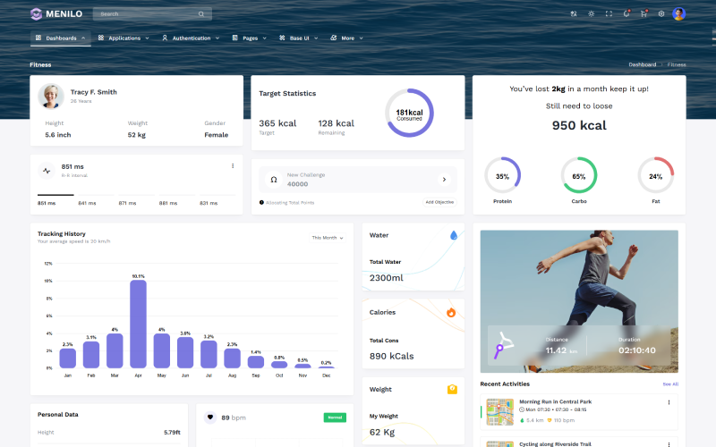This screenshot has width=716, height=447.
Task: Open Morning Run activity options menu
Action: 669,402
